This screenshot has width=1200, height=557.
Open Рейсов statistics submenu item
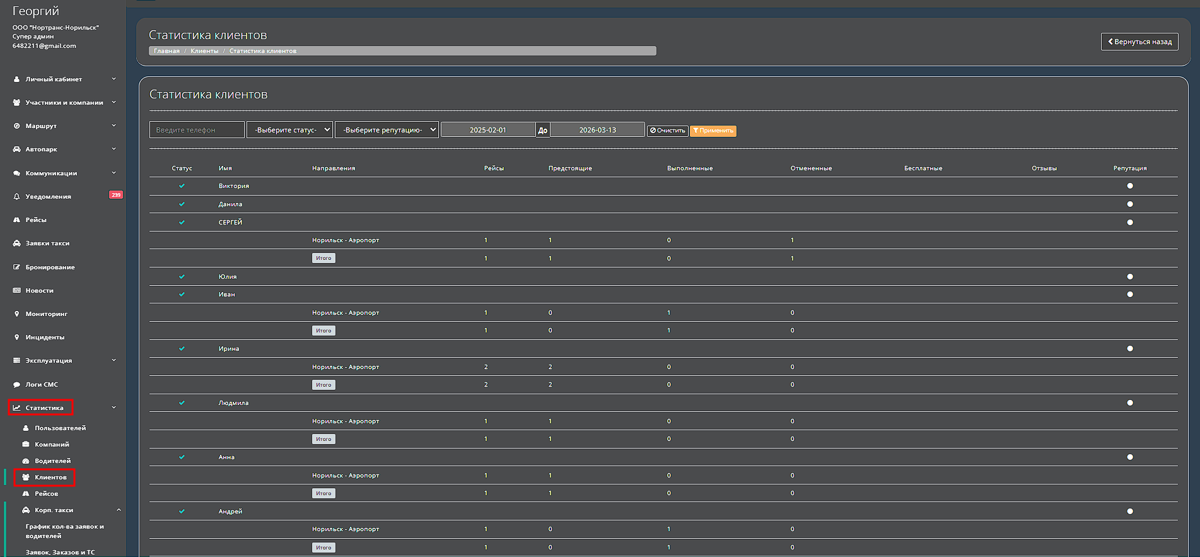tap(46, 494)
